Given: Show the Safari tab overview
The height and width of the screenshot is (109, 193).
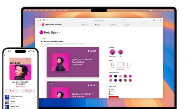Looking at the screenshot, I should pyautogui.click(x=160, y=20).
